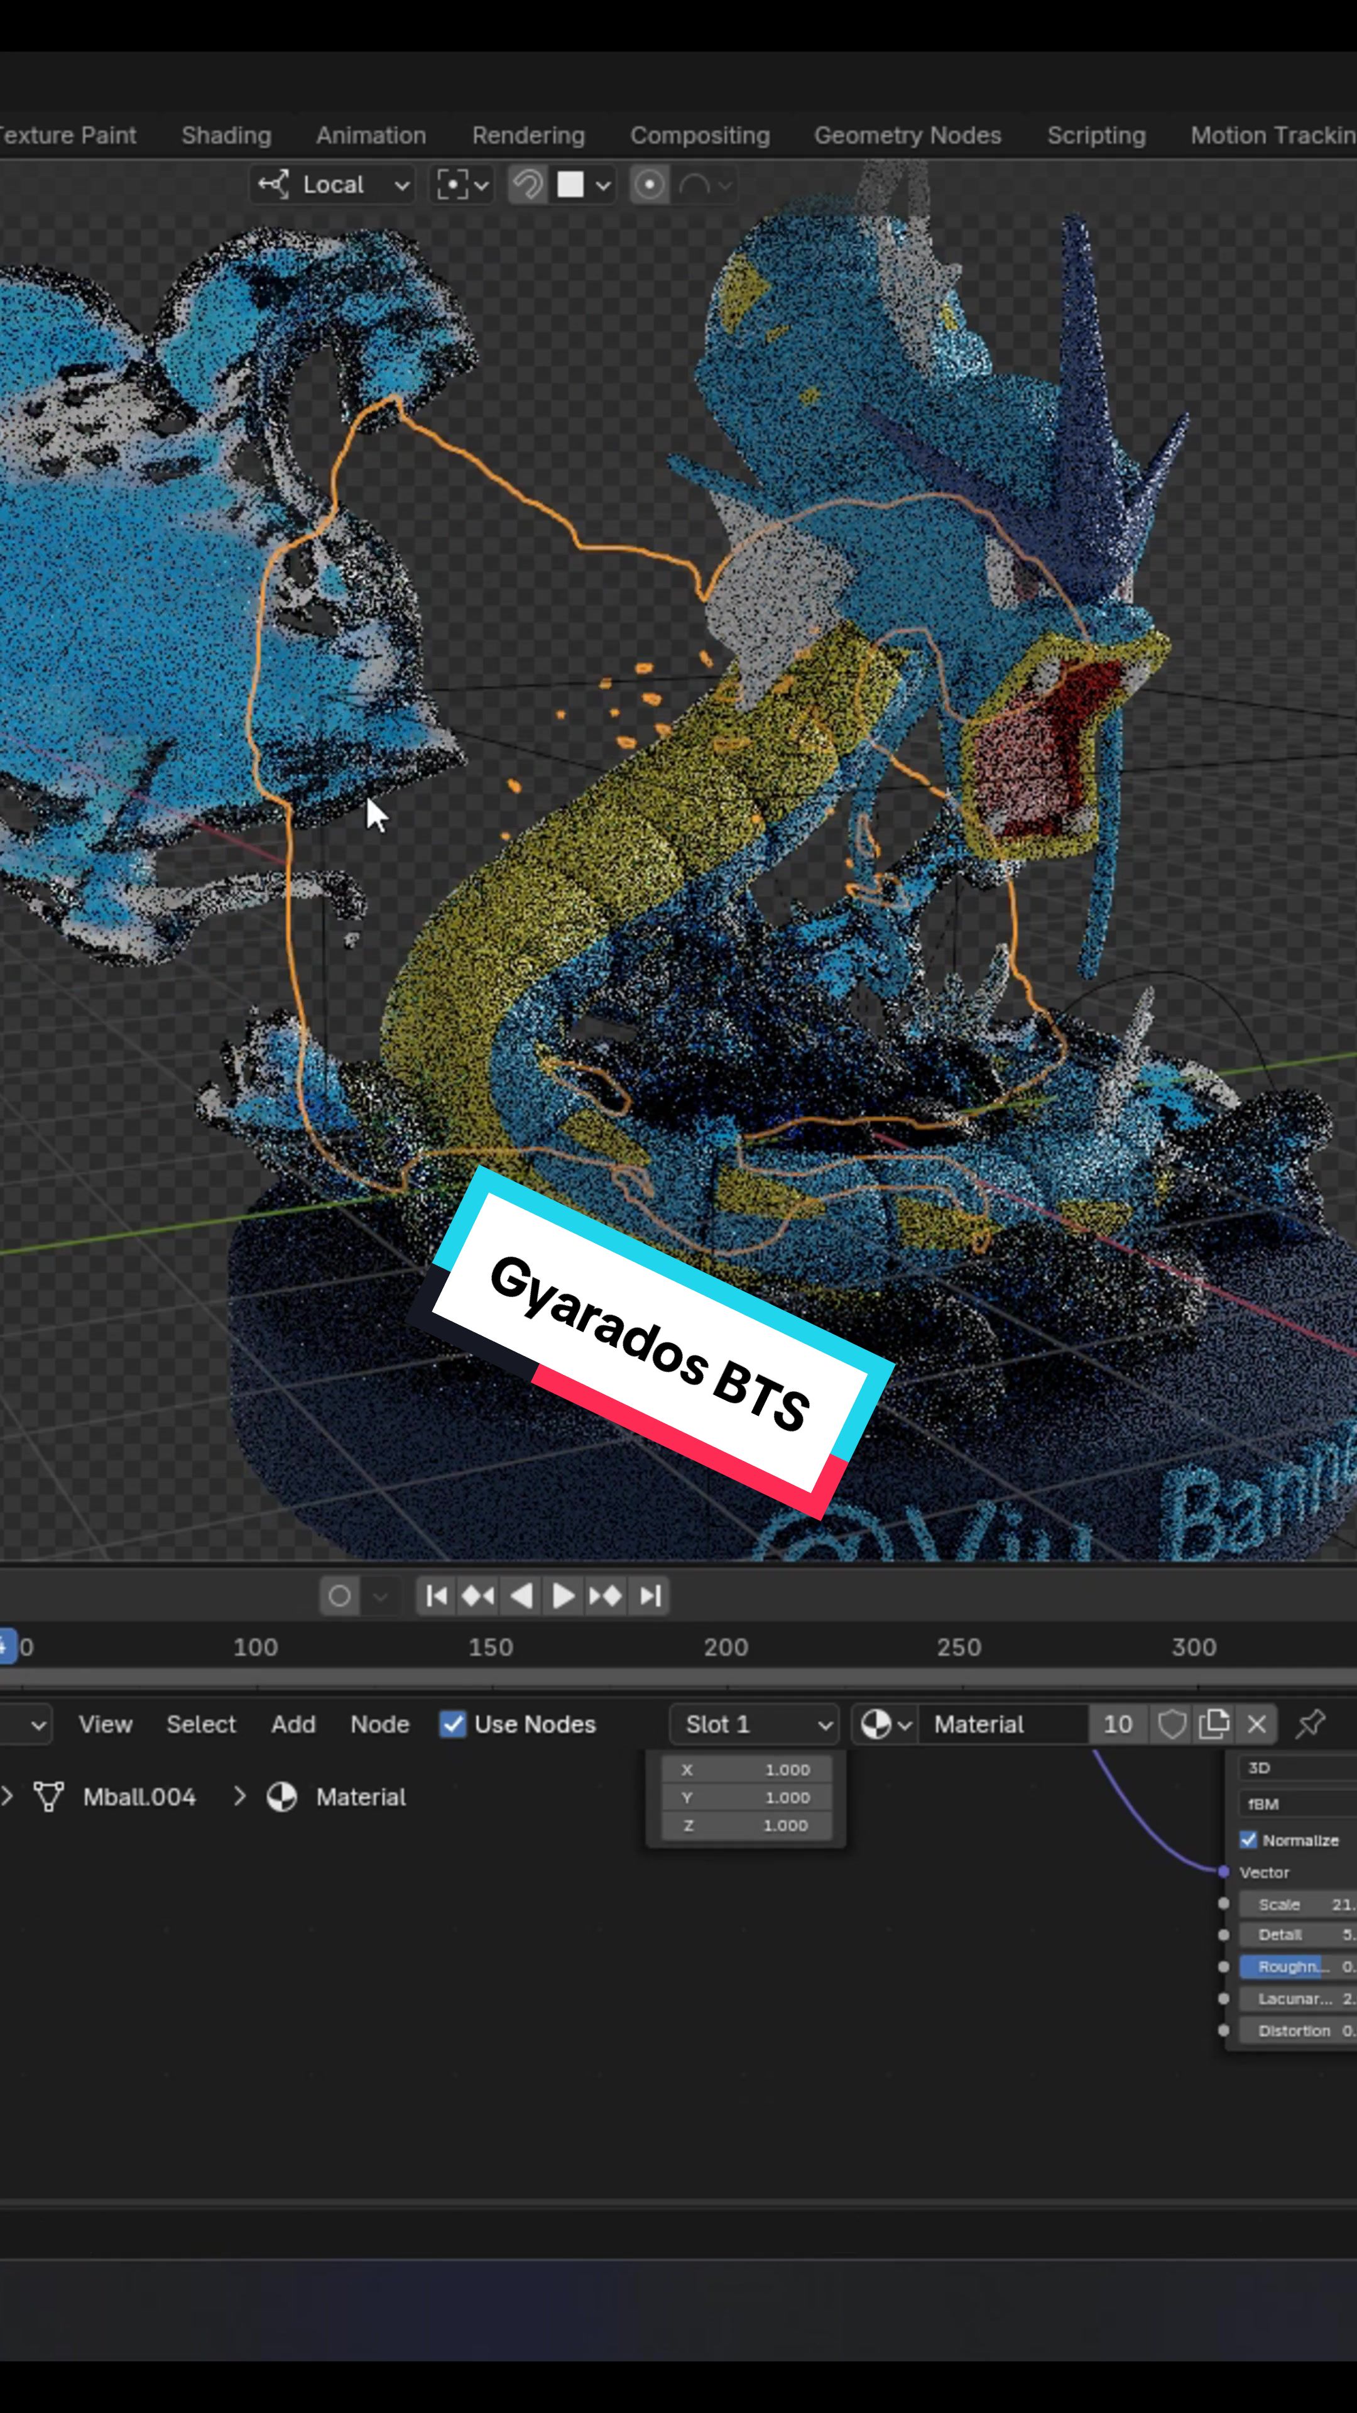Click the Distortion input socket dot
Screen dimensions: 1357x2413
pyautogui.click(x=1223, y=2031)
